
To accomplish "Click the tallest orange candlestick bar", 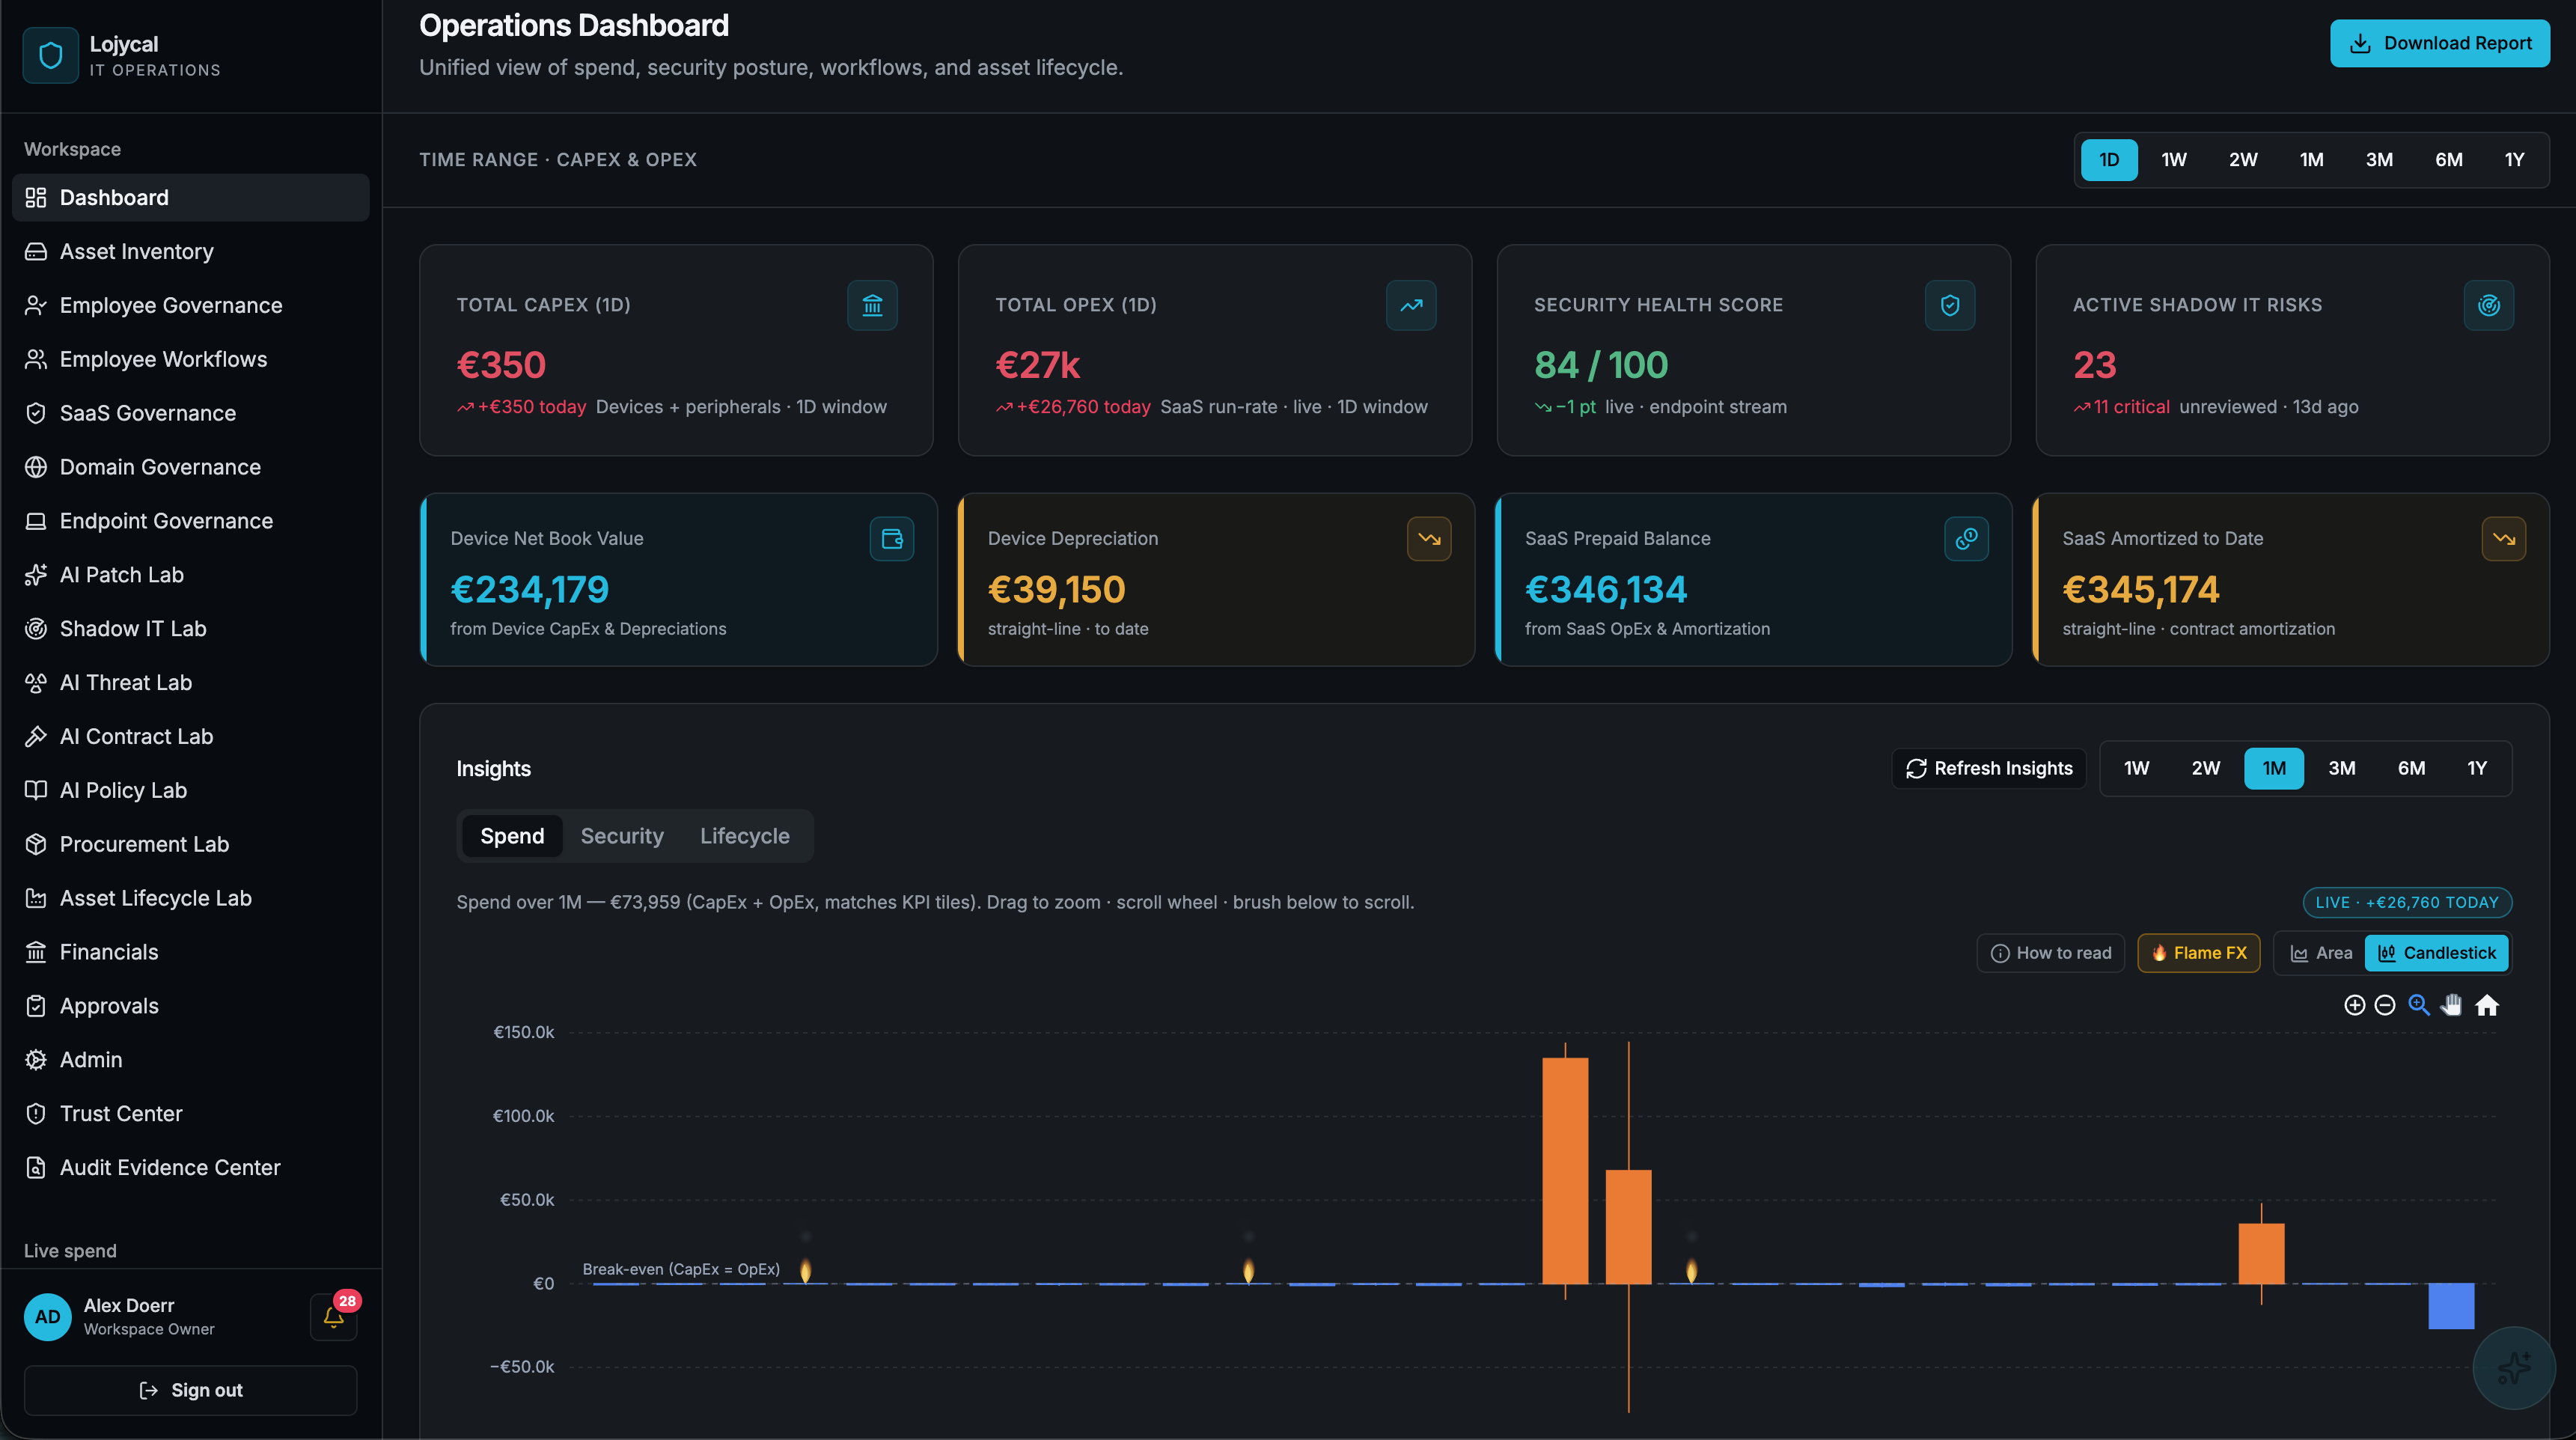I will tap(1565, 1170).
